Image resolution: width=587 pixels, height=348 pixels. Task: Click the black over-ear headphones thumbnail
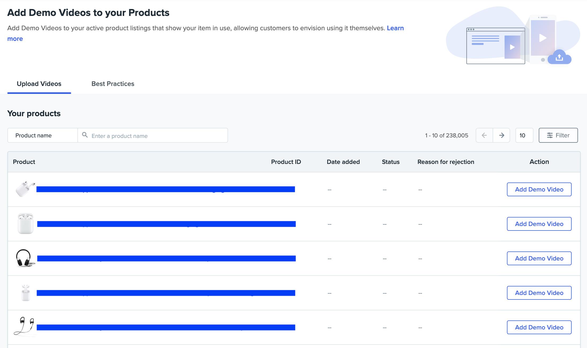point(25,258)
